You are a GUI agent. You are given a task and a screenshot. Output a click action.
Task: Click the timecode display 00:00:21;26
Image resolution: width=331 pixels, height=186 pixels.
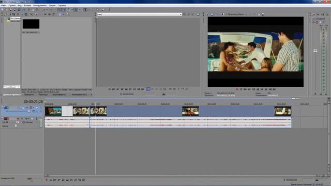33,102
